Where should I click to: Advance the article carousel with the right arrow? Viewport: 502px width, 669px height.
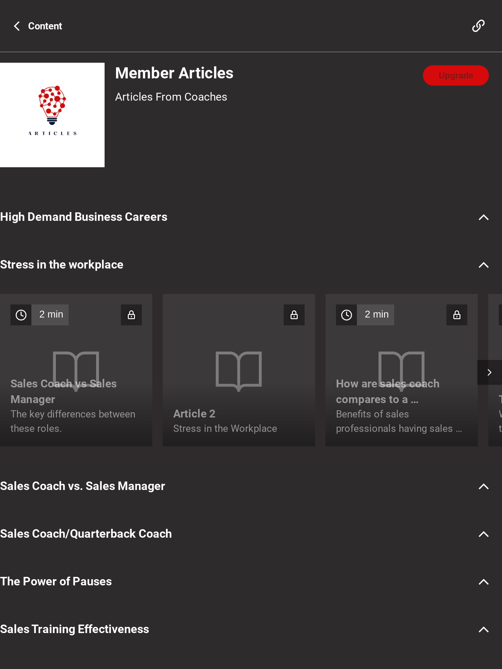[x=489, y=372]
